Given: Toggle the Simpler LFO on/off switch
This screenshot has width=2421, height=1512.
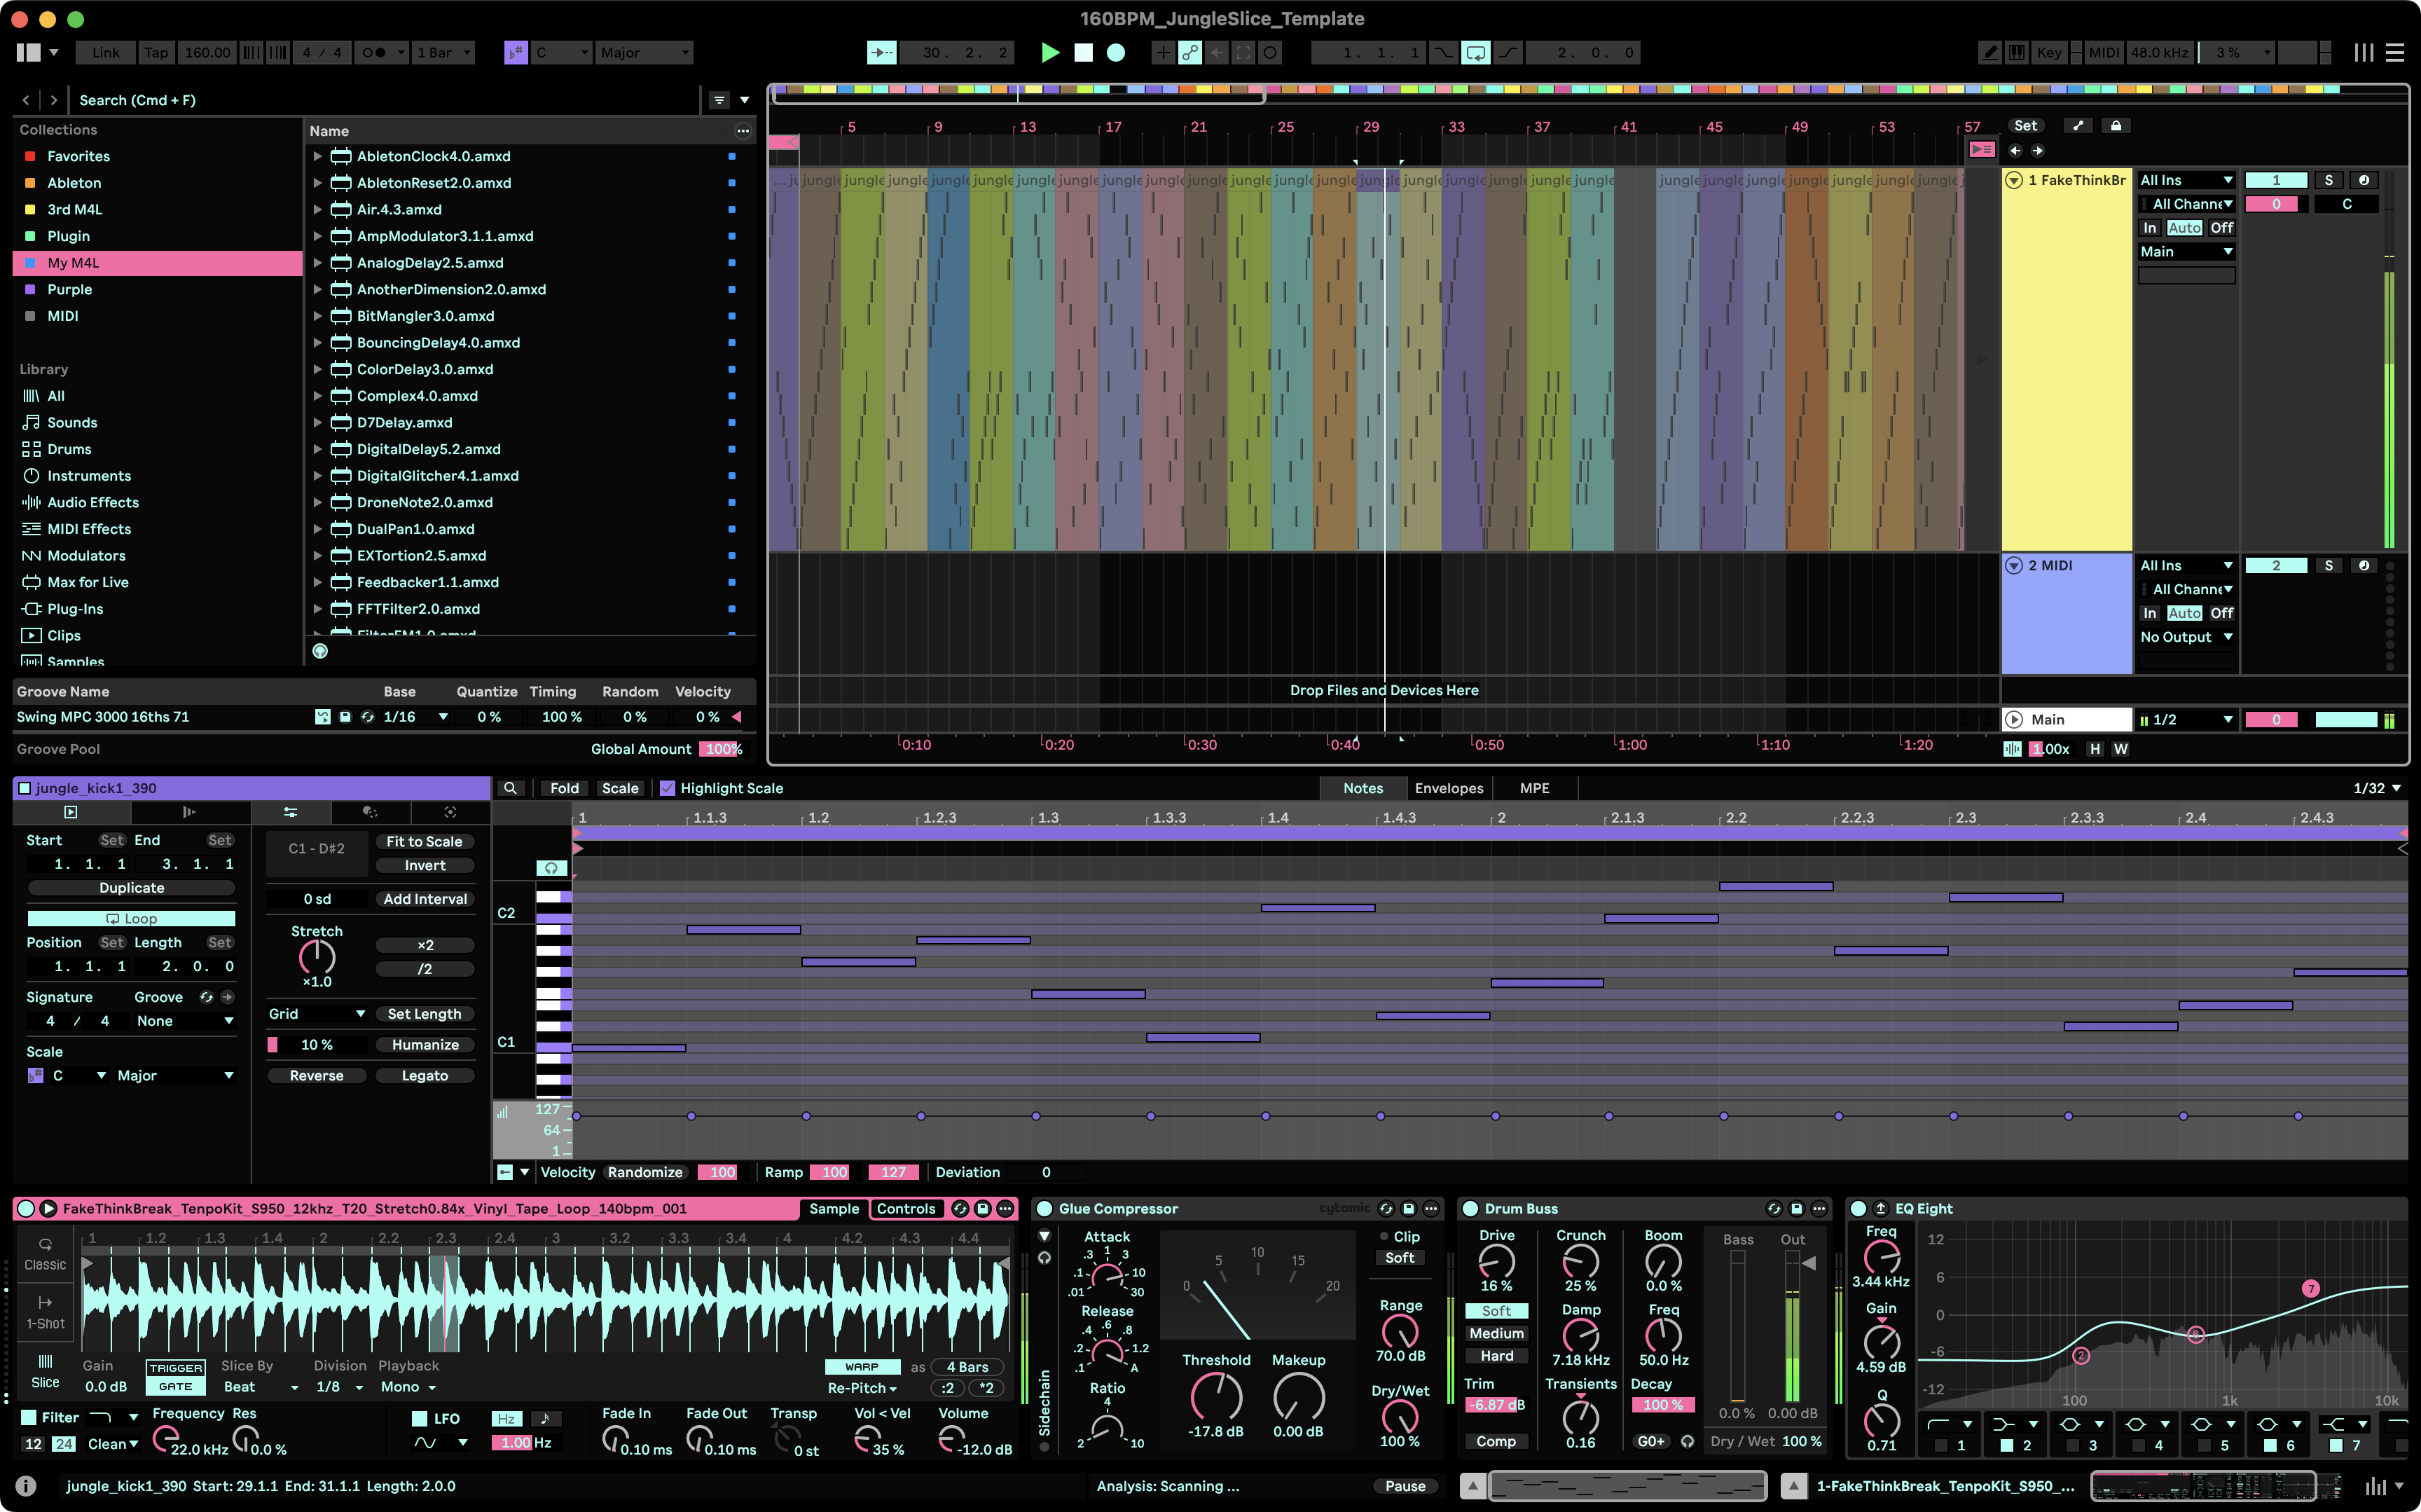Looking at the screenshot, I should 420,1418.
